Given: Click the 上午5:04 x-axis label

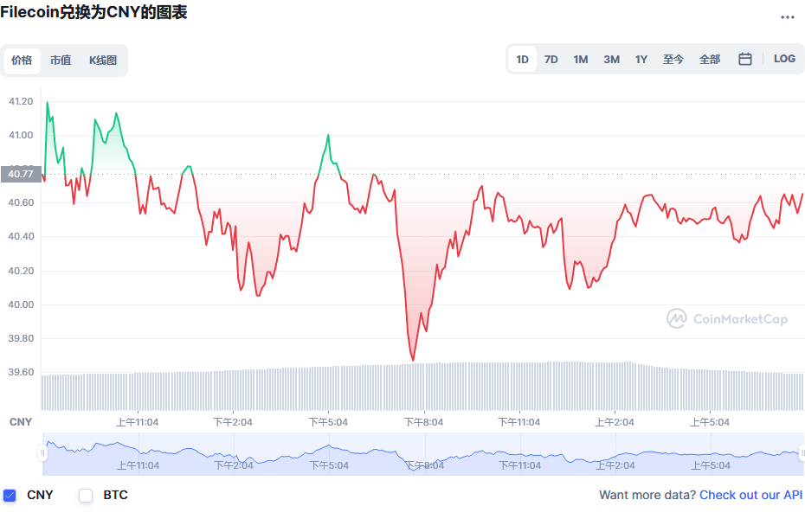Looking at the screenshot, I should (710, 422).
